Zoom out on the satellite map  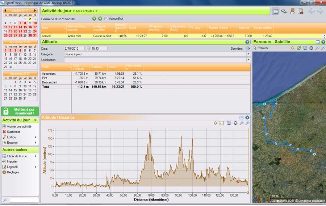(317, 48)
